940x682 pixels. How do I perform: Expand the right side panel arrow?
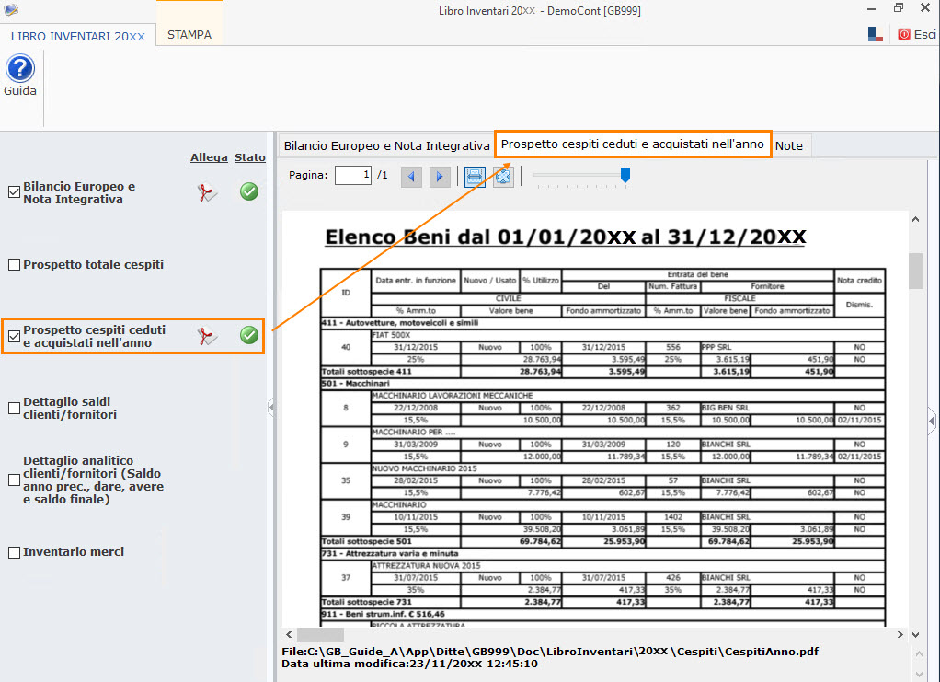pos(932,417)
